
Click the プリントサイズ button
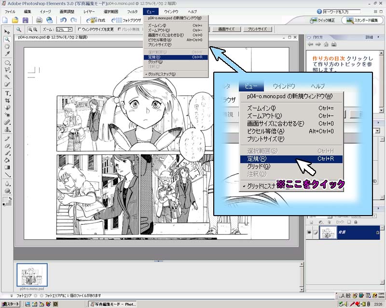tap(257, 29)
